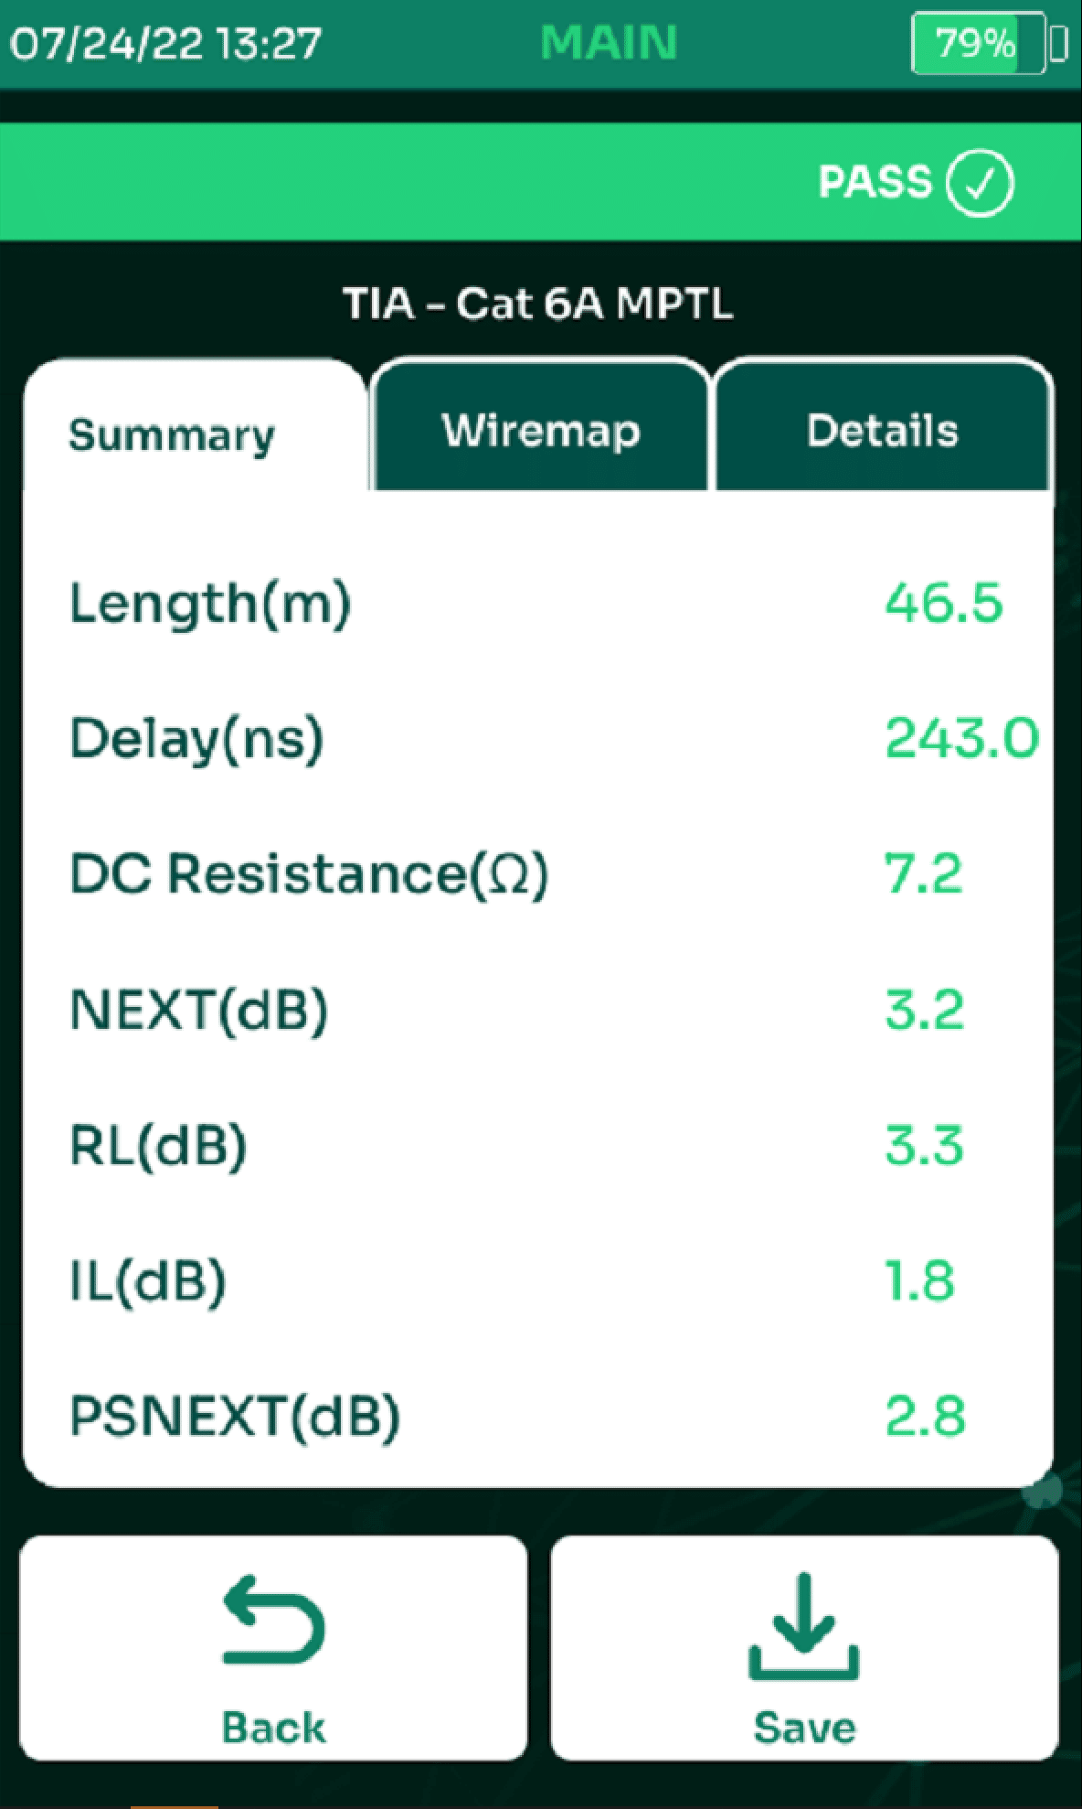Tap the Save button label
The height and width of the screenshot is (1809, 1082).
(804, 1728)
